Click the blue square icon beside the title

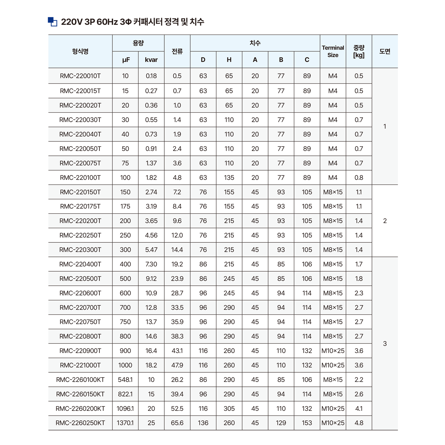click(53, 22)
